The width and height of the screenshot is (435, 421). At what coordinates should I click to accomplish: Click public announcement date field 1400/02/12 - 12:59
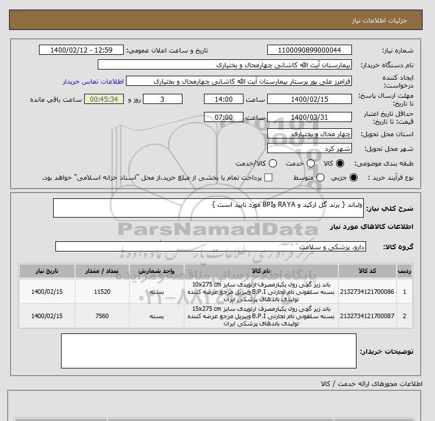[81, 50]
